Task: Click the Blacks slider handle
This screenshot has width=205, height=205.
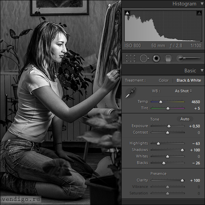Action: tap(164, 163)
